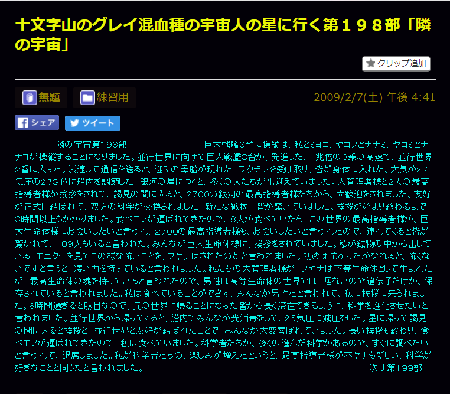Click the body line starting with 8時間過ぎると
This screenshot has height=394, width=450.
[x=224, y=305]
